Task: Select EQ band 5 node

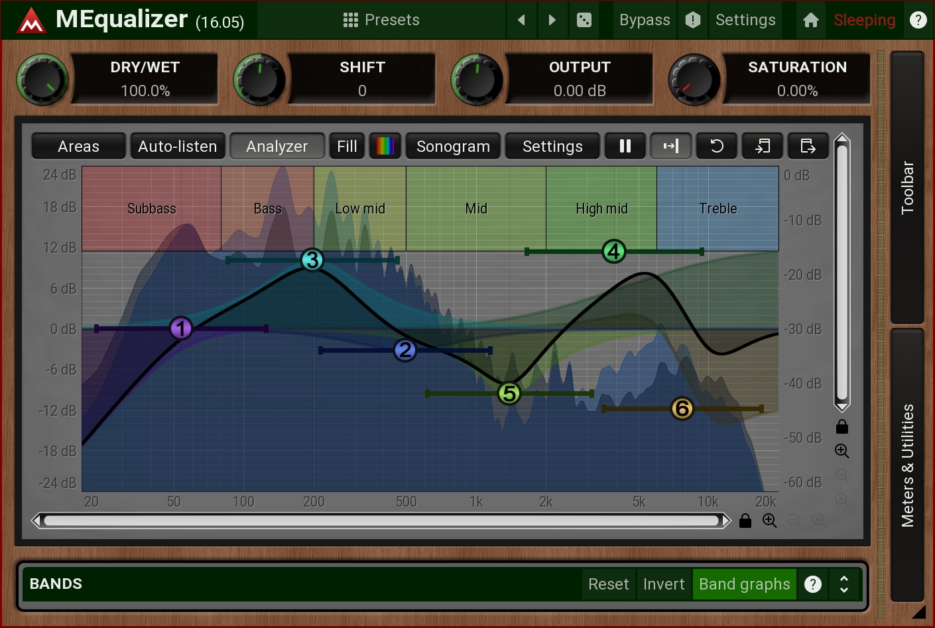Action: pyautogui.click(x=509, y=393)
